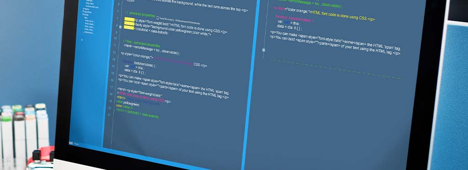The height and width of the screenshot is (170, 468).
Task: Click green "<html> < todolistid = data.todoidb;" on line 21
Action: [137, 113]
